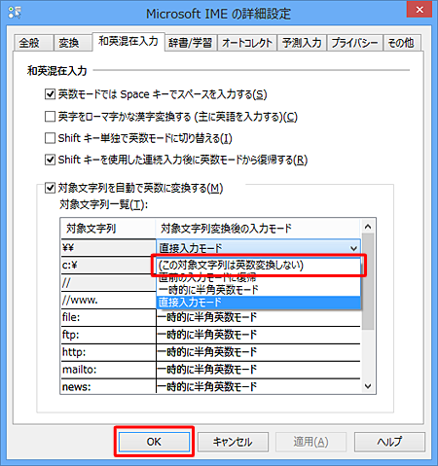Close the Microsoft IME settings dialog
The image size is (438, 466).
420,10
